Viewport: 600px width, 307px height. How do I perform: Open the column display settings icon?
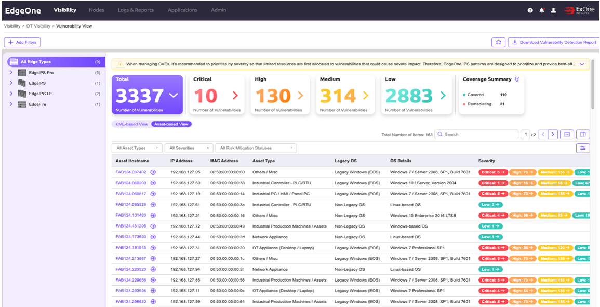pos(583,135)
